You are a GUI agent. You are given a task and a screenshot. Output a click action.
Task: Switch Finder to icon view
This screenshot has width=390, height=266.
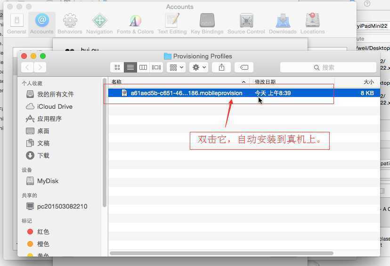tap(117, 67)
